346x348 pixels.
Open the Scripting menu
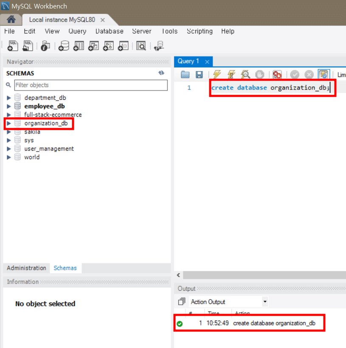pos(200,31)
